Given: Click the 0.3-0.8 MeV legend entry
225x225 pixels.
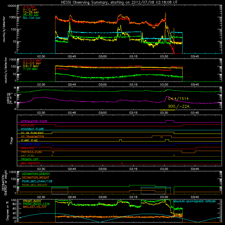Looking at the screenshot, I should point(32,63).
